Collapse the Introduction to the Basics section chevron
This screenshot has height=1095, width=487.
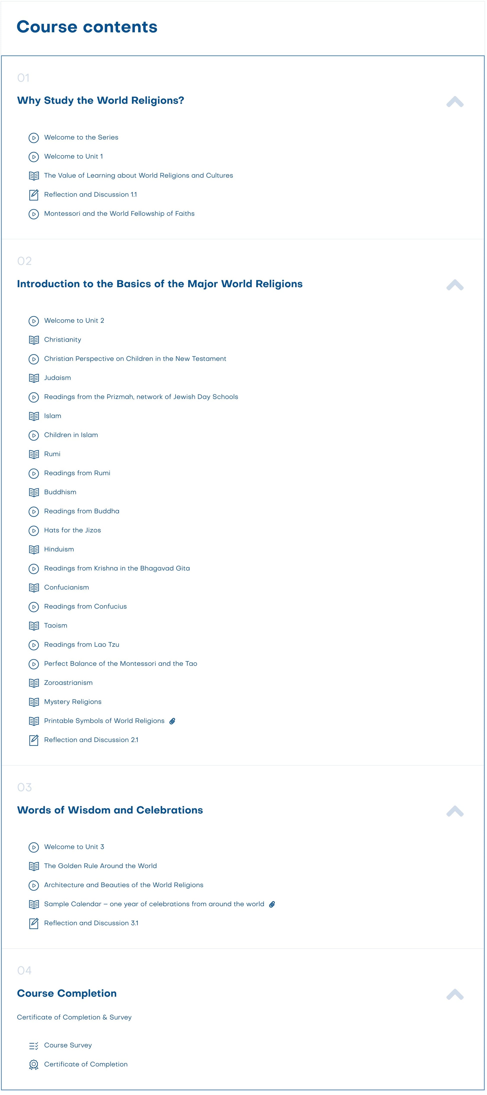click(x=455, y=285)
